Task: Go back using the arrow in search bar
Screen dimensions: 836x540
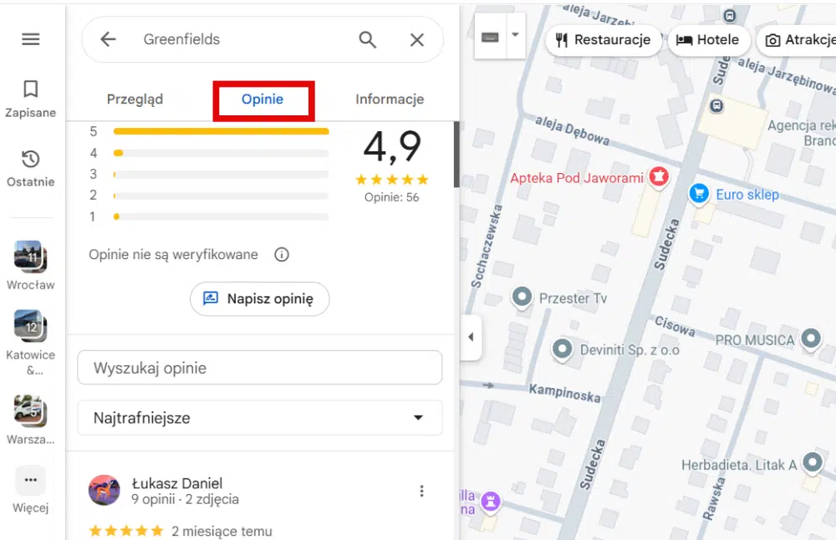Action: point(107,39)
